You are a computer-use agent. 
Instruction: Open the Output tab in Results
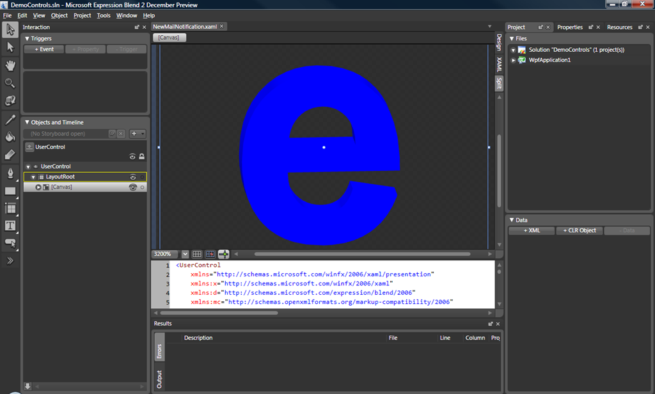tap(159, 379)
